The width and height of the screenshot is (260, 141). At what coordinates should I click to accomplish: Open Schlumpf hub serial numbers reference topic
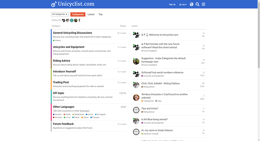click(162, 72)
